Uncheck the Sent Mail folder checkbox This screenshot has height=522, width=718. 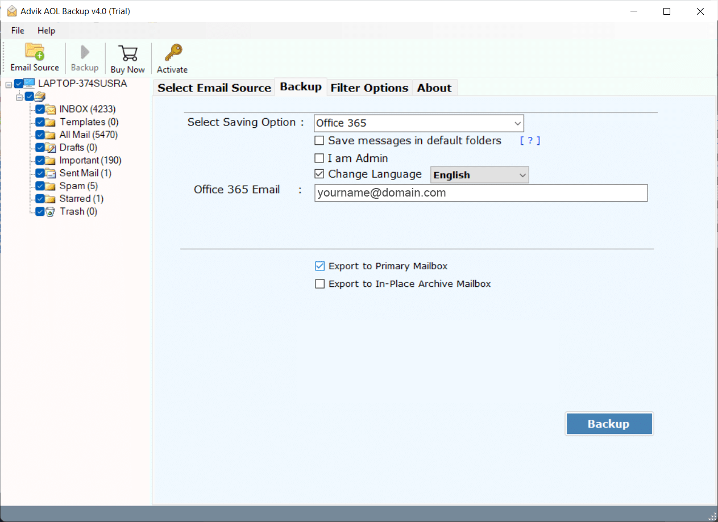click(40, 173)
